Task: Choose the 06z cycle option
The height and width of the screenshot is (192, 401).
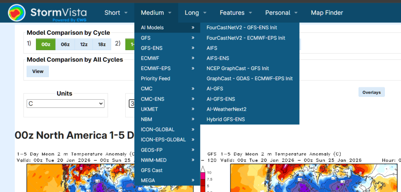Action: (x=65, y=44)
